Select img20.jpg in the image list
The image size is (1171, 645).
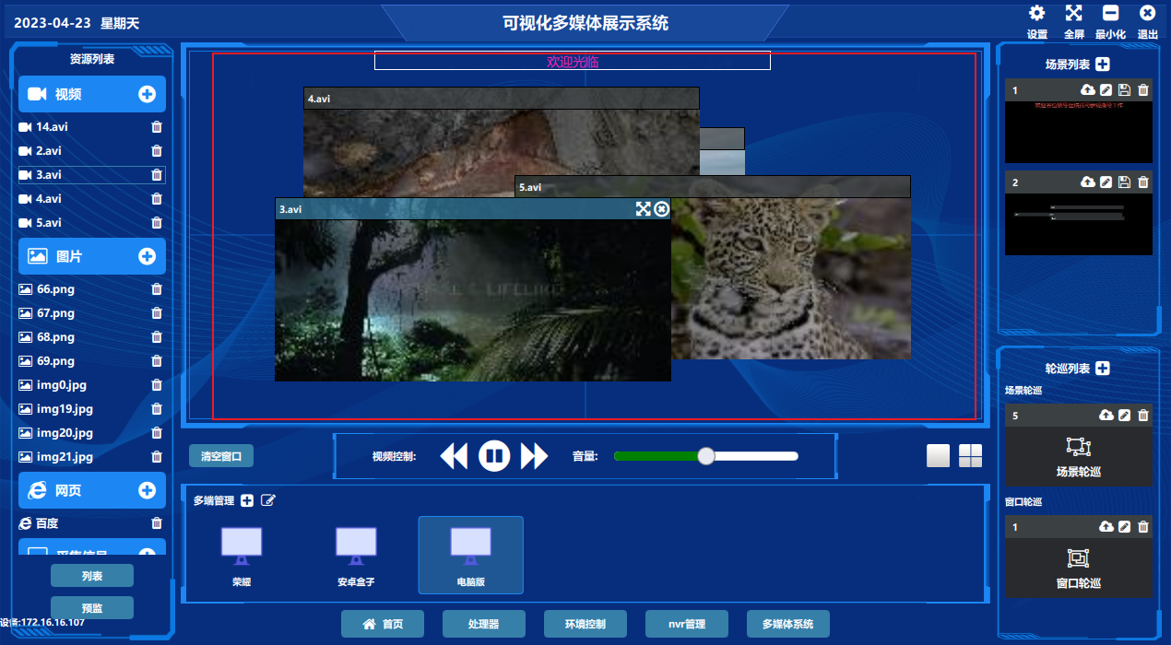[65, 433]
